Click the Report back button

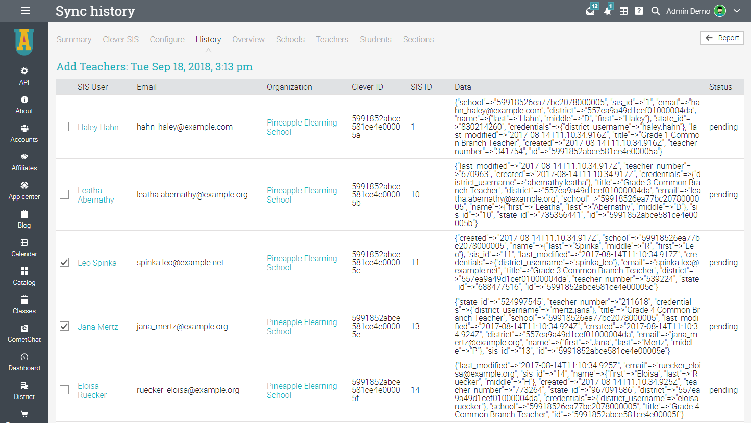(x=722, y=38)
